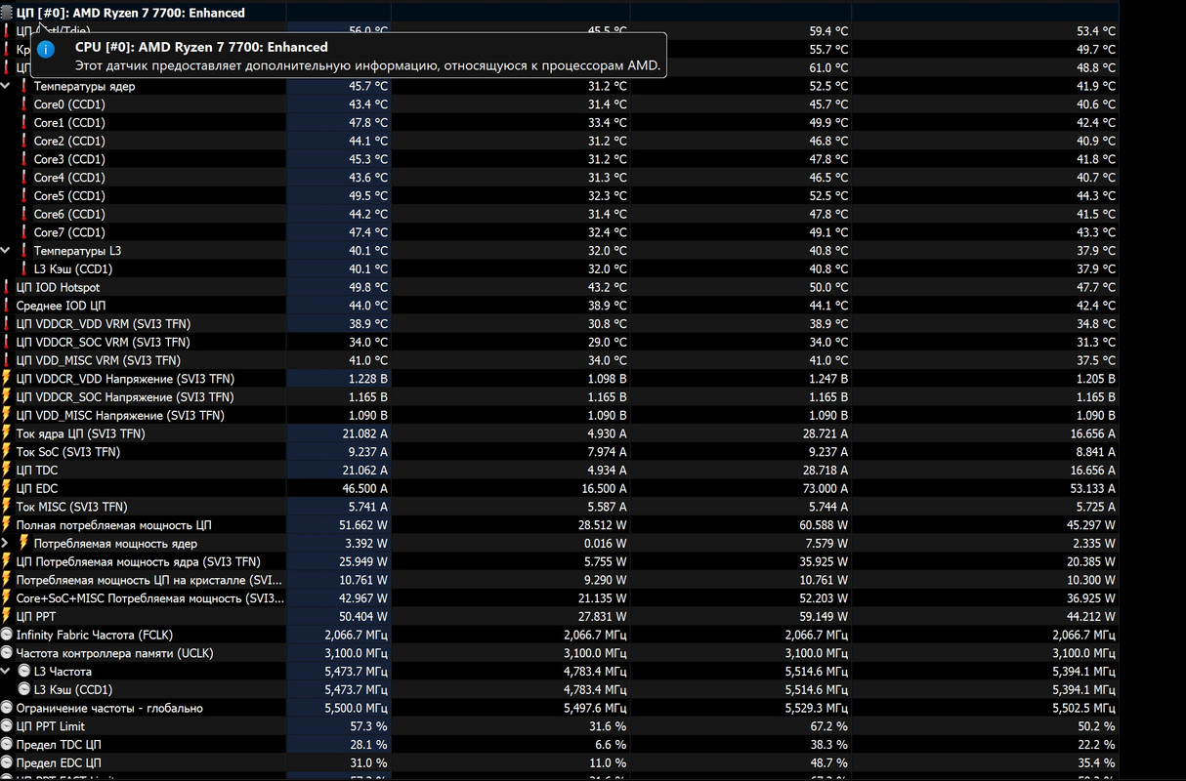1186x781 pixels.
Task: Click the clock icon of Infinity Fabric Частота
Action: coord(7,635)
